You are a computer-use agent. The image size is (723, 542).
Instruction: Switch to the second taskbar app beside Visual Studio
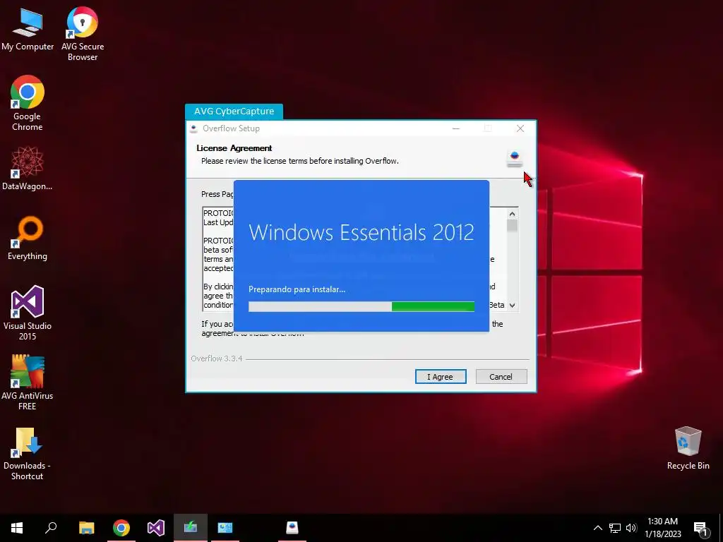(225, 528)
